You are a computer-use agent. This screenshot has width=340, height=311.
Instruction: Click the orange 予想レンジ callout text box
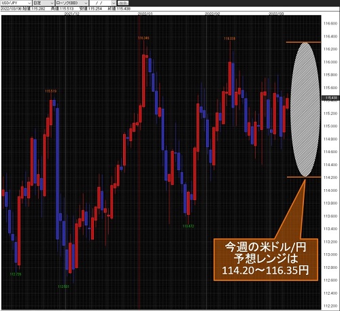[266, 259]
